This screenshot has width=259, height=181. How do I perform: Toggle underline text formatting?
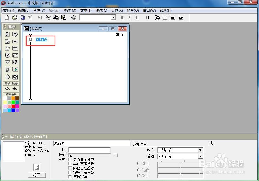click(137, 17)
